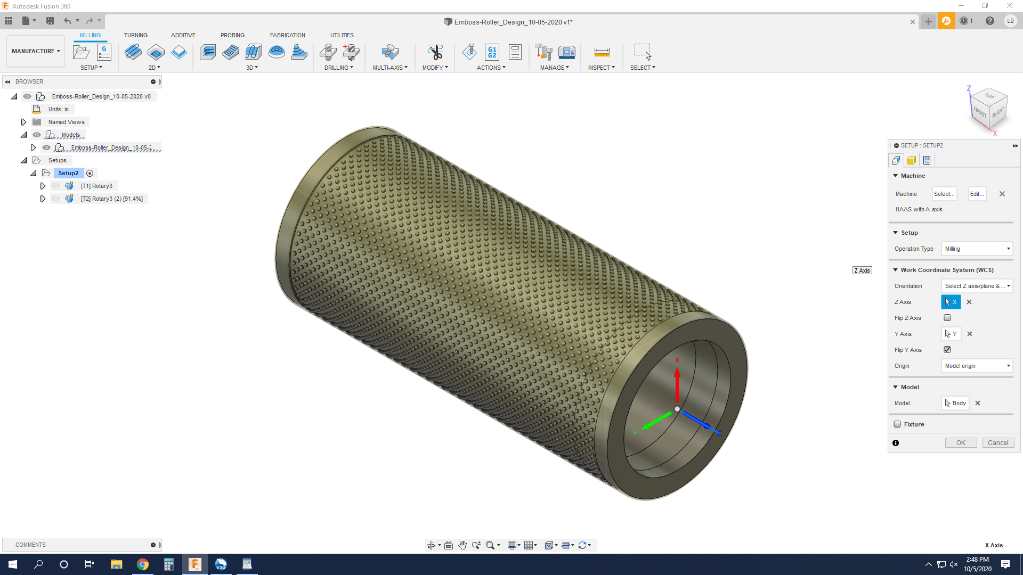Enable the Flip Z Axis checkbox
This screenshot has width=1023, height=575.
[947, 317]
